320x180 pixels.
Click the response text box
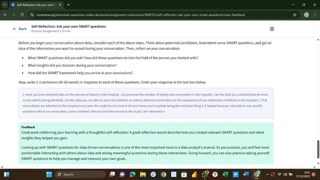[x=146, y=103]
